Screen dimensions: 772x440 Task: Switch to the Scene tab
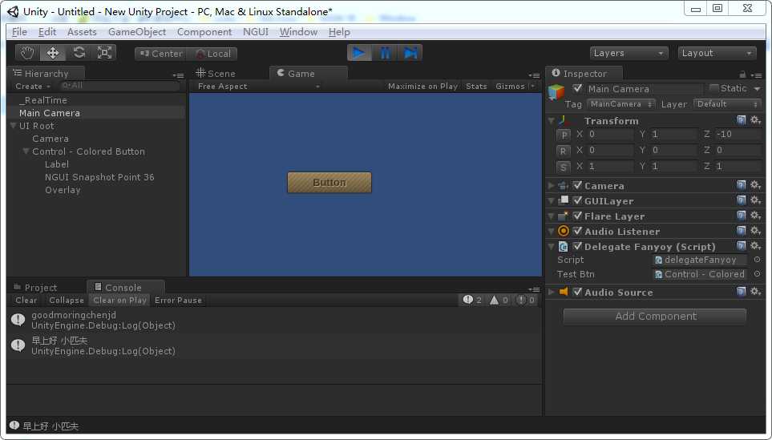(216, 74)
